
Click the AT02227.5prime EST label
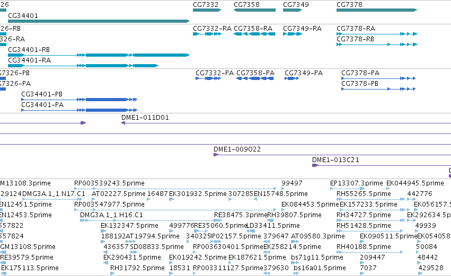pos(119,194)
